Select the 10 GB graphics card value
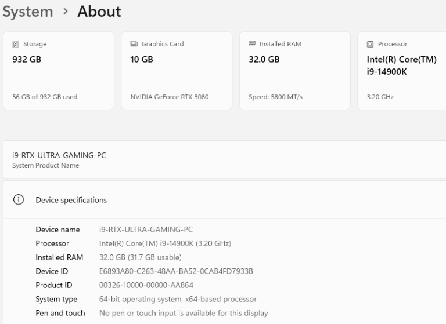Screen dimensions: 446x324 tap(142, 59)
